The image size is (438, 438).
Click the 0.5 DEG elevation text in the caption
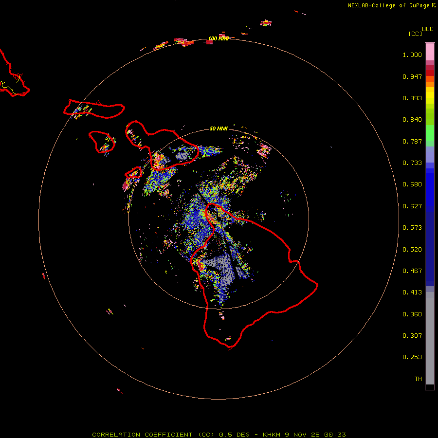click(235, 435)
